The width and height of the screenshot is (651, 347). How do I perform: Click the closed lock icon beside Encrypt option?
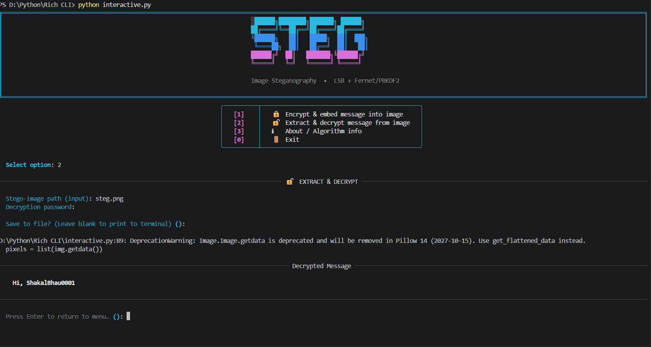(276, 114)
